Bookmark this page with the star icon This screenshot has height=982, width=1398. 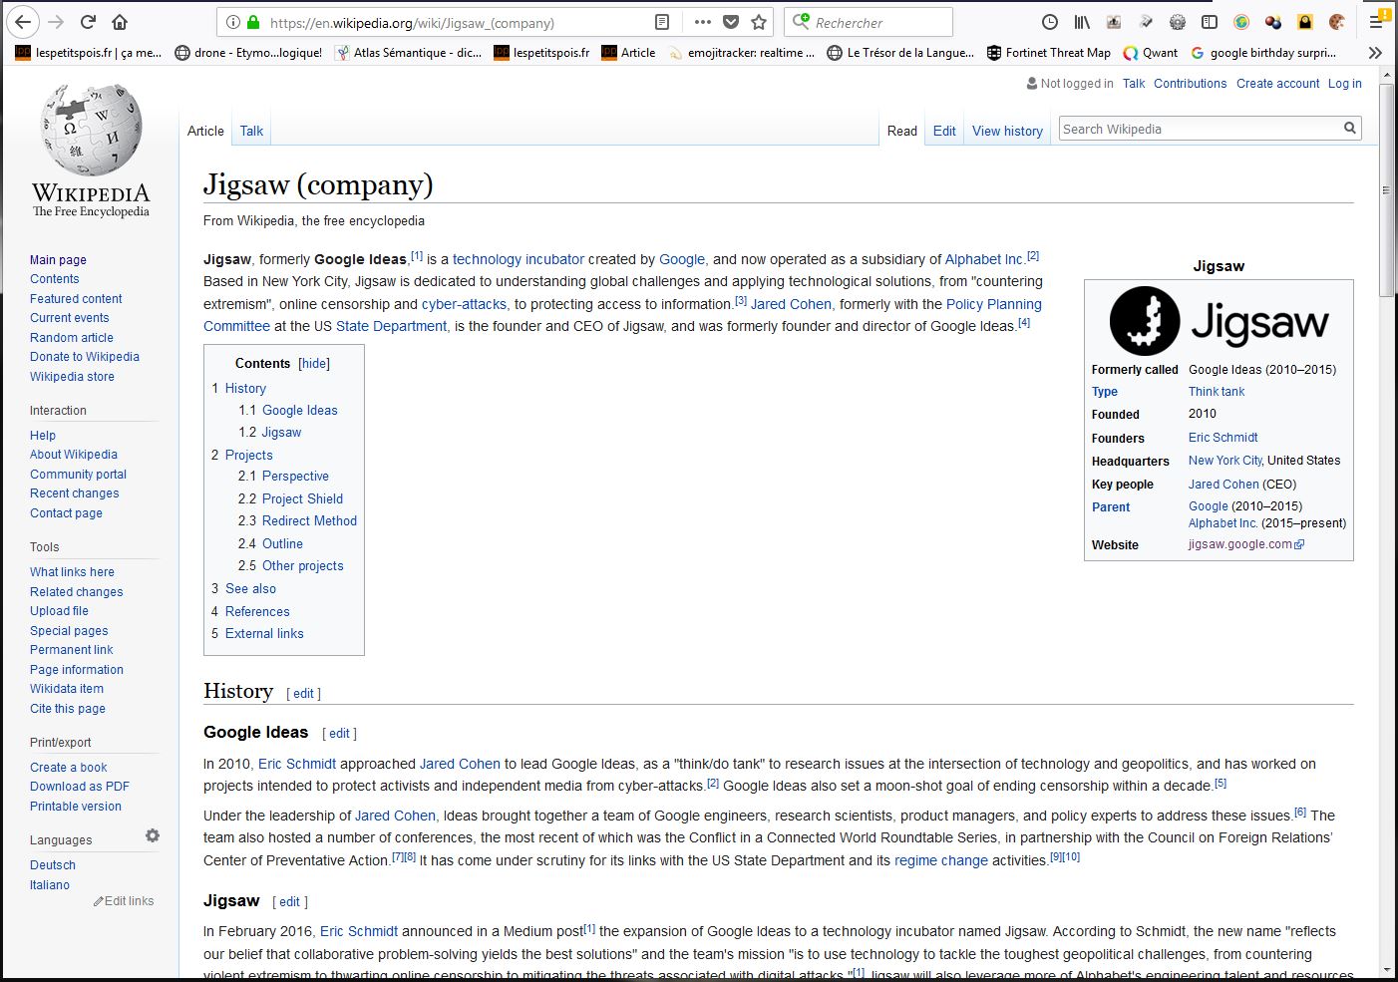pyautogui.click(x=759, y=22)
